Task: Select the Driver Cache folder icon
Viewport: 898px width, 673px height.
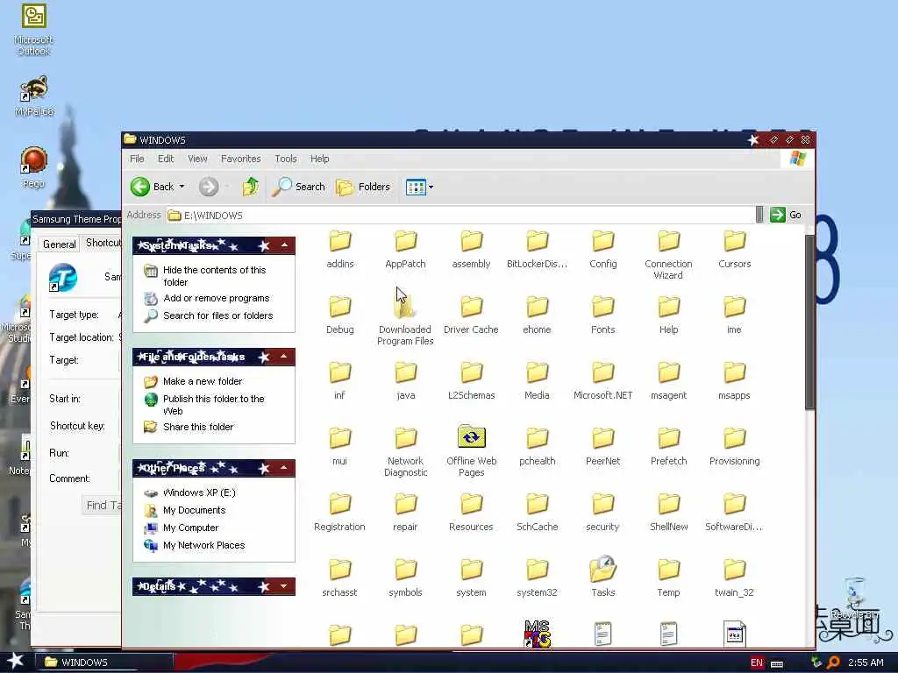Action: coord(471,308)
